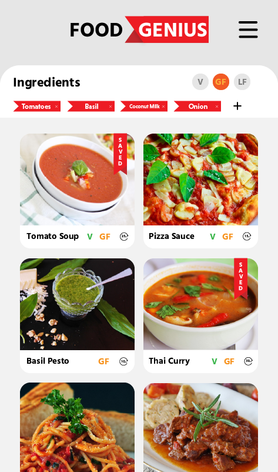Screen dimensions: 278x472
Task: Remove the Coconut Milk ingredient tag
Action: [163, 107]
